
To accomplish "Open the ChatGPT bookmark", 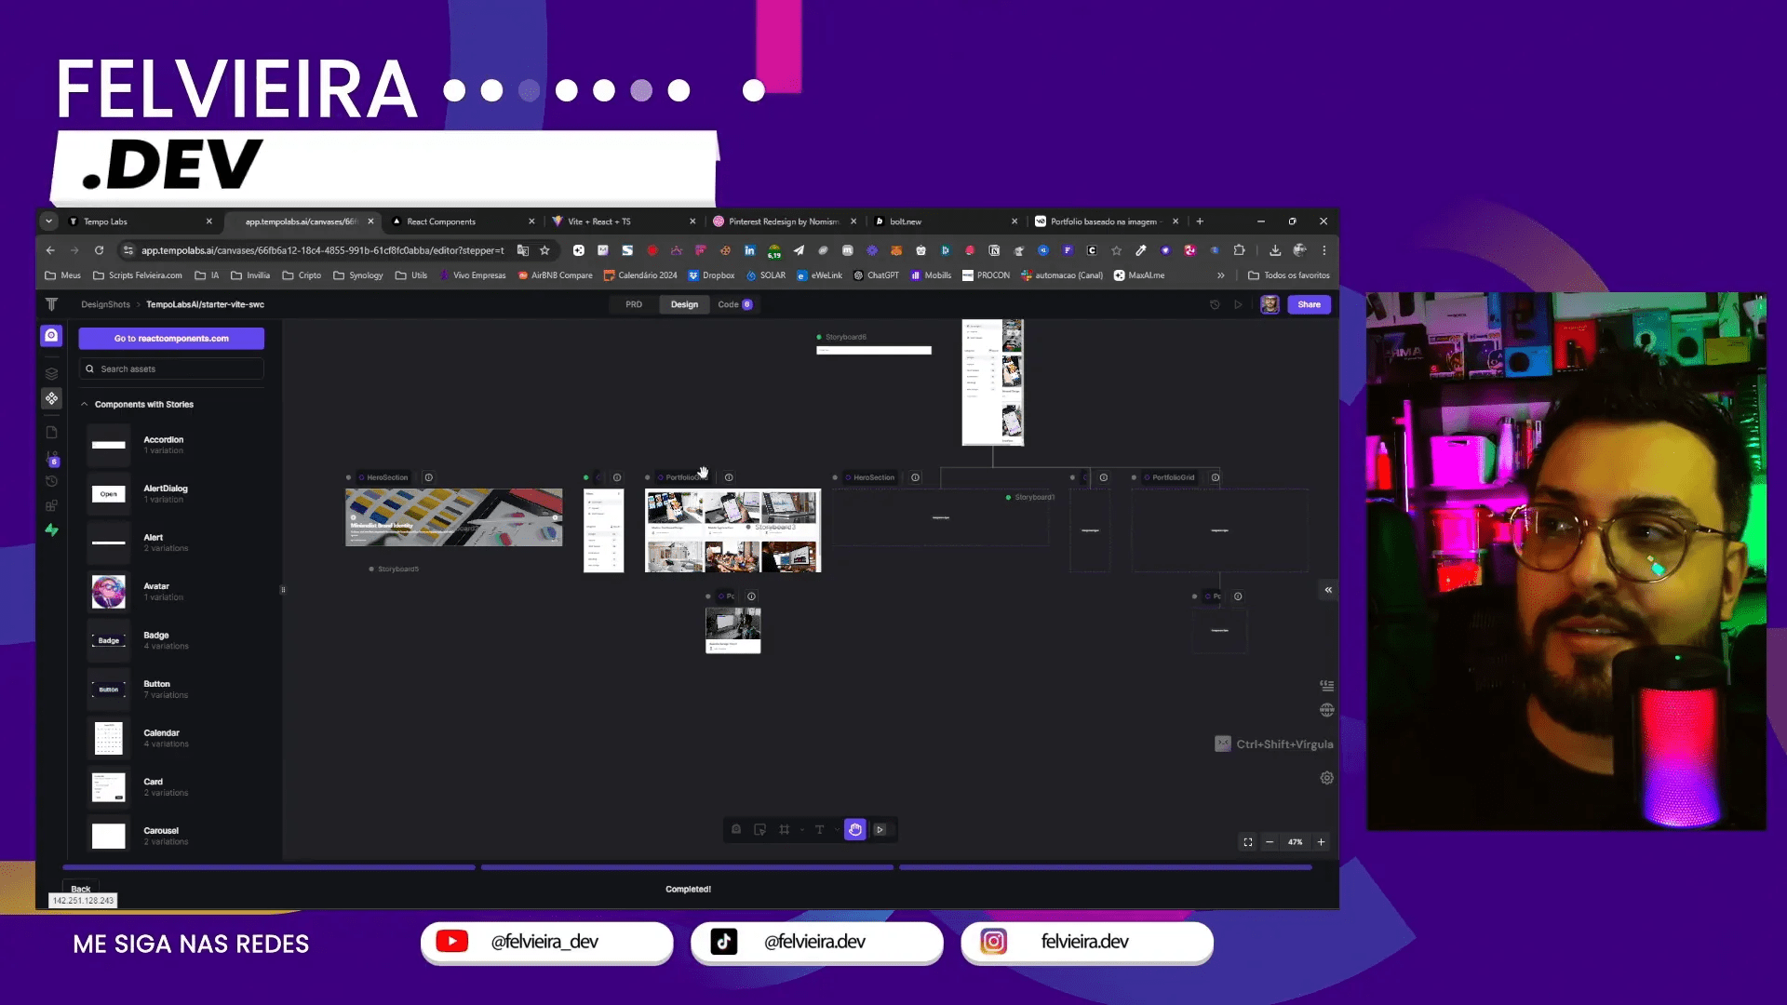I will [x=876, y=275].
